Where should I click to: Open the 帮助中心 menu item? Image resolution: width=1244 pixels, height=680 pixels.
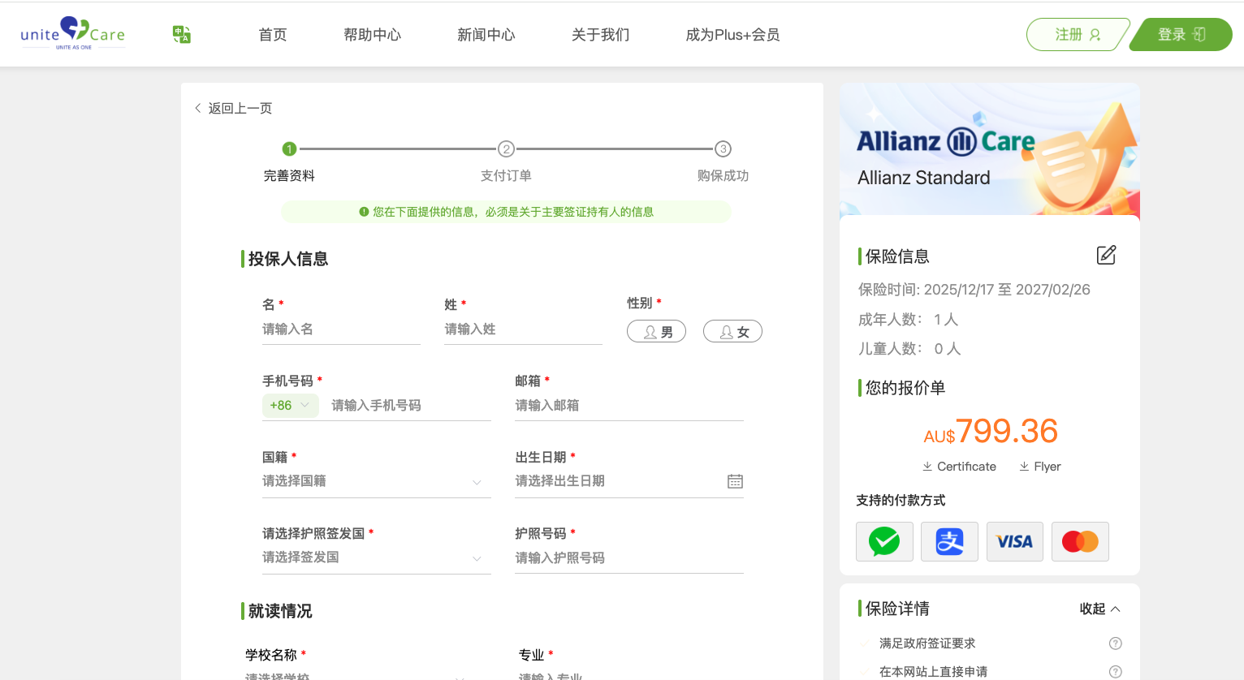click(372, 34)
